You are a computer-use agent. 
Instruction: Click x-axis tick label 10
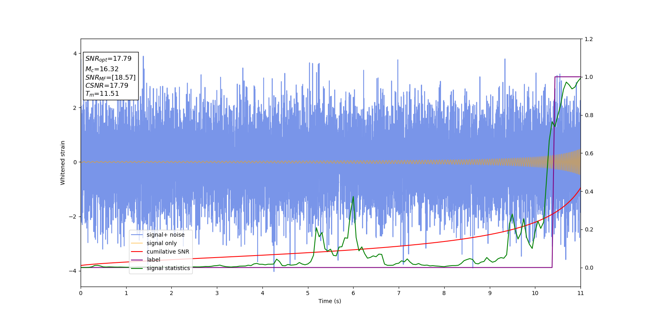pos(535,293)
